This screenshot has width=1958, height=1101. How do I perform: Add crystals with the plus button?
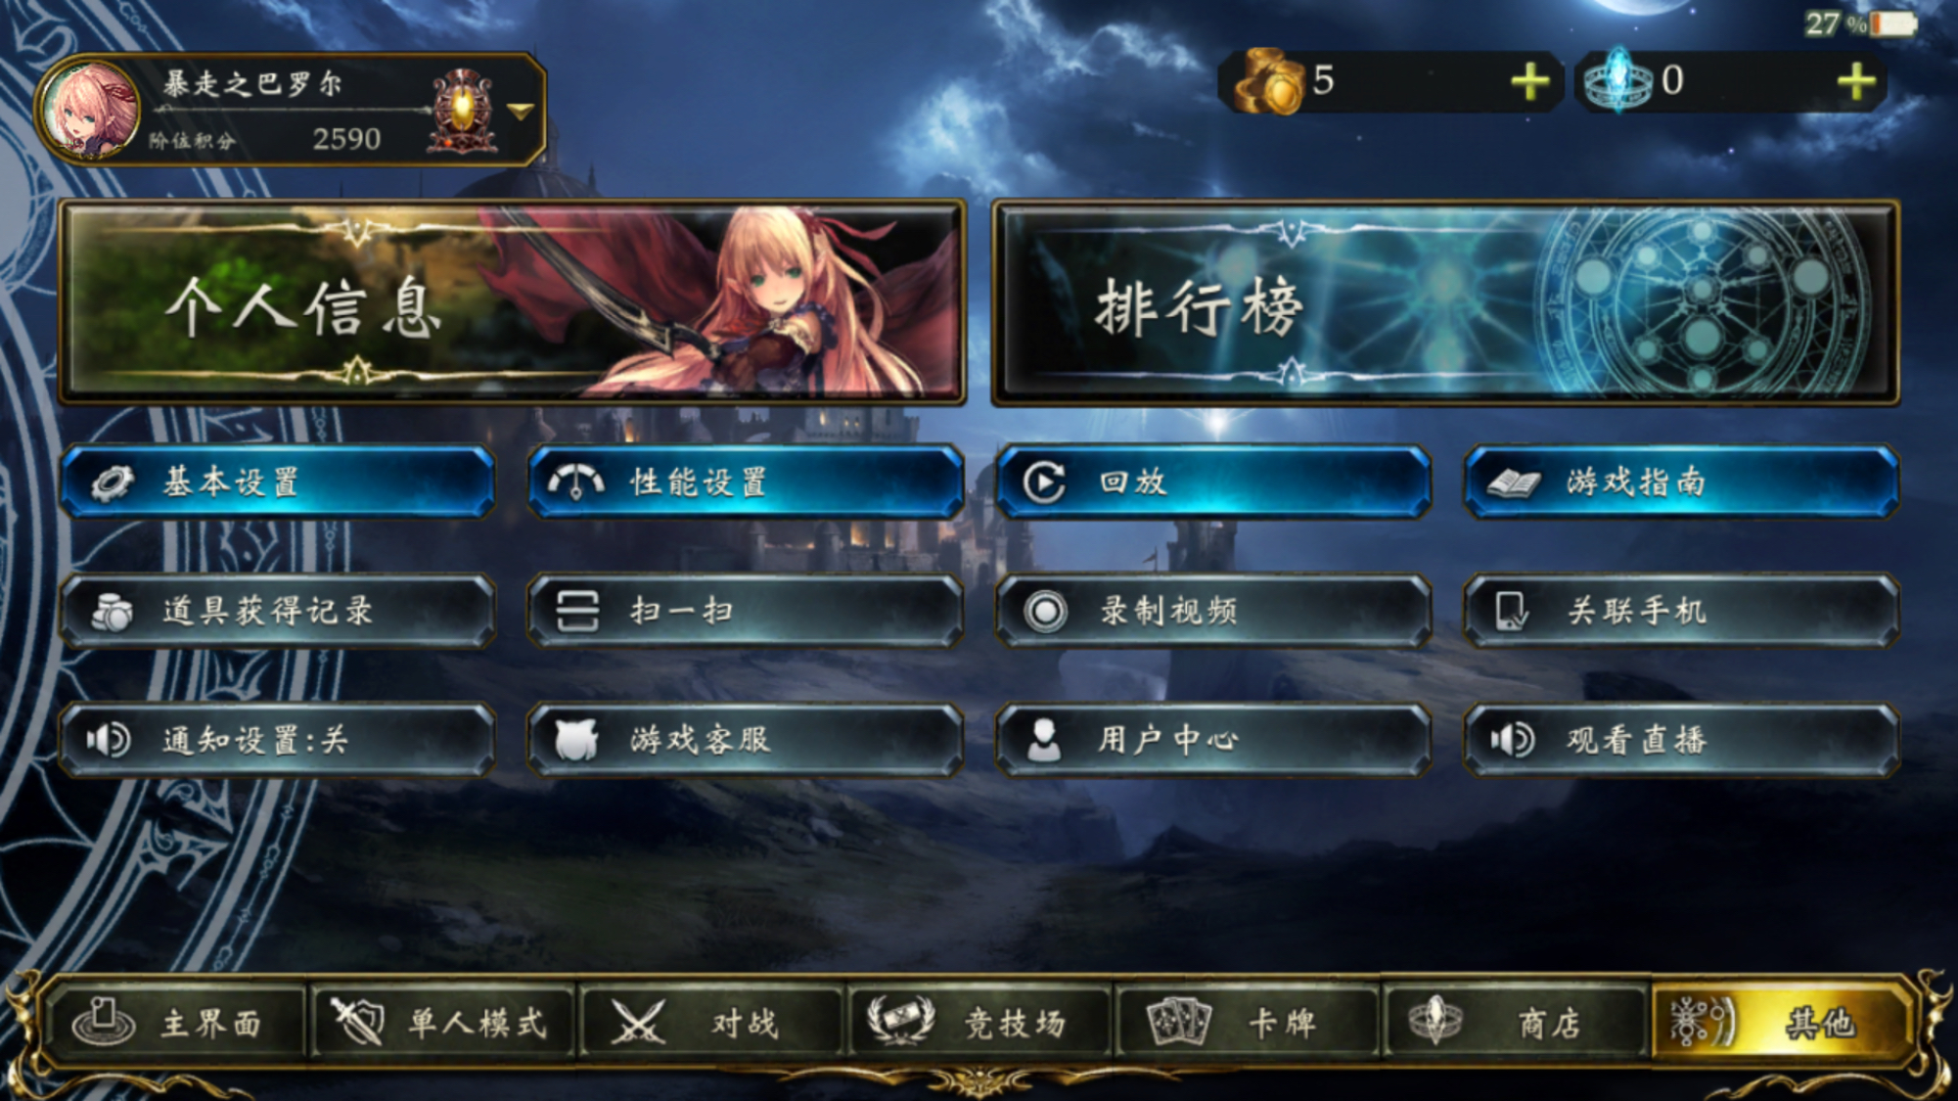click(1855, 81)
